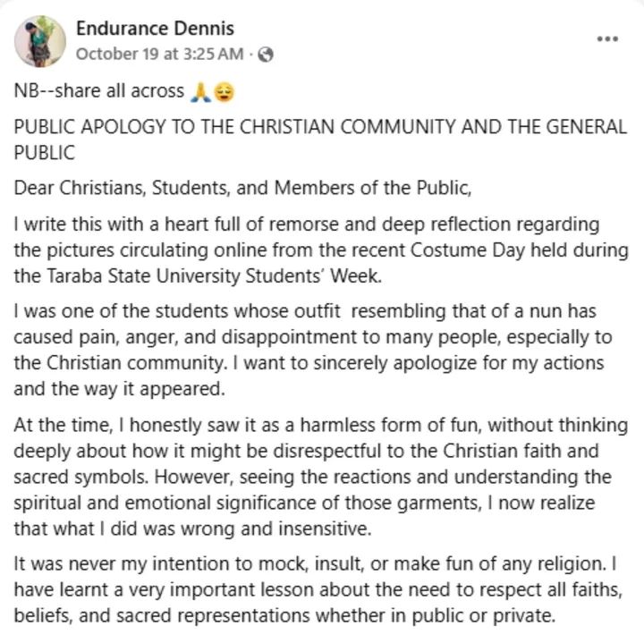Click the globe public privacy icon
The image size is (644, 635).
pyautogui.click(x=265, y=54)
